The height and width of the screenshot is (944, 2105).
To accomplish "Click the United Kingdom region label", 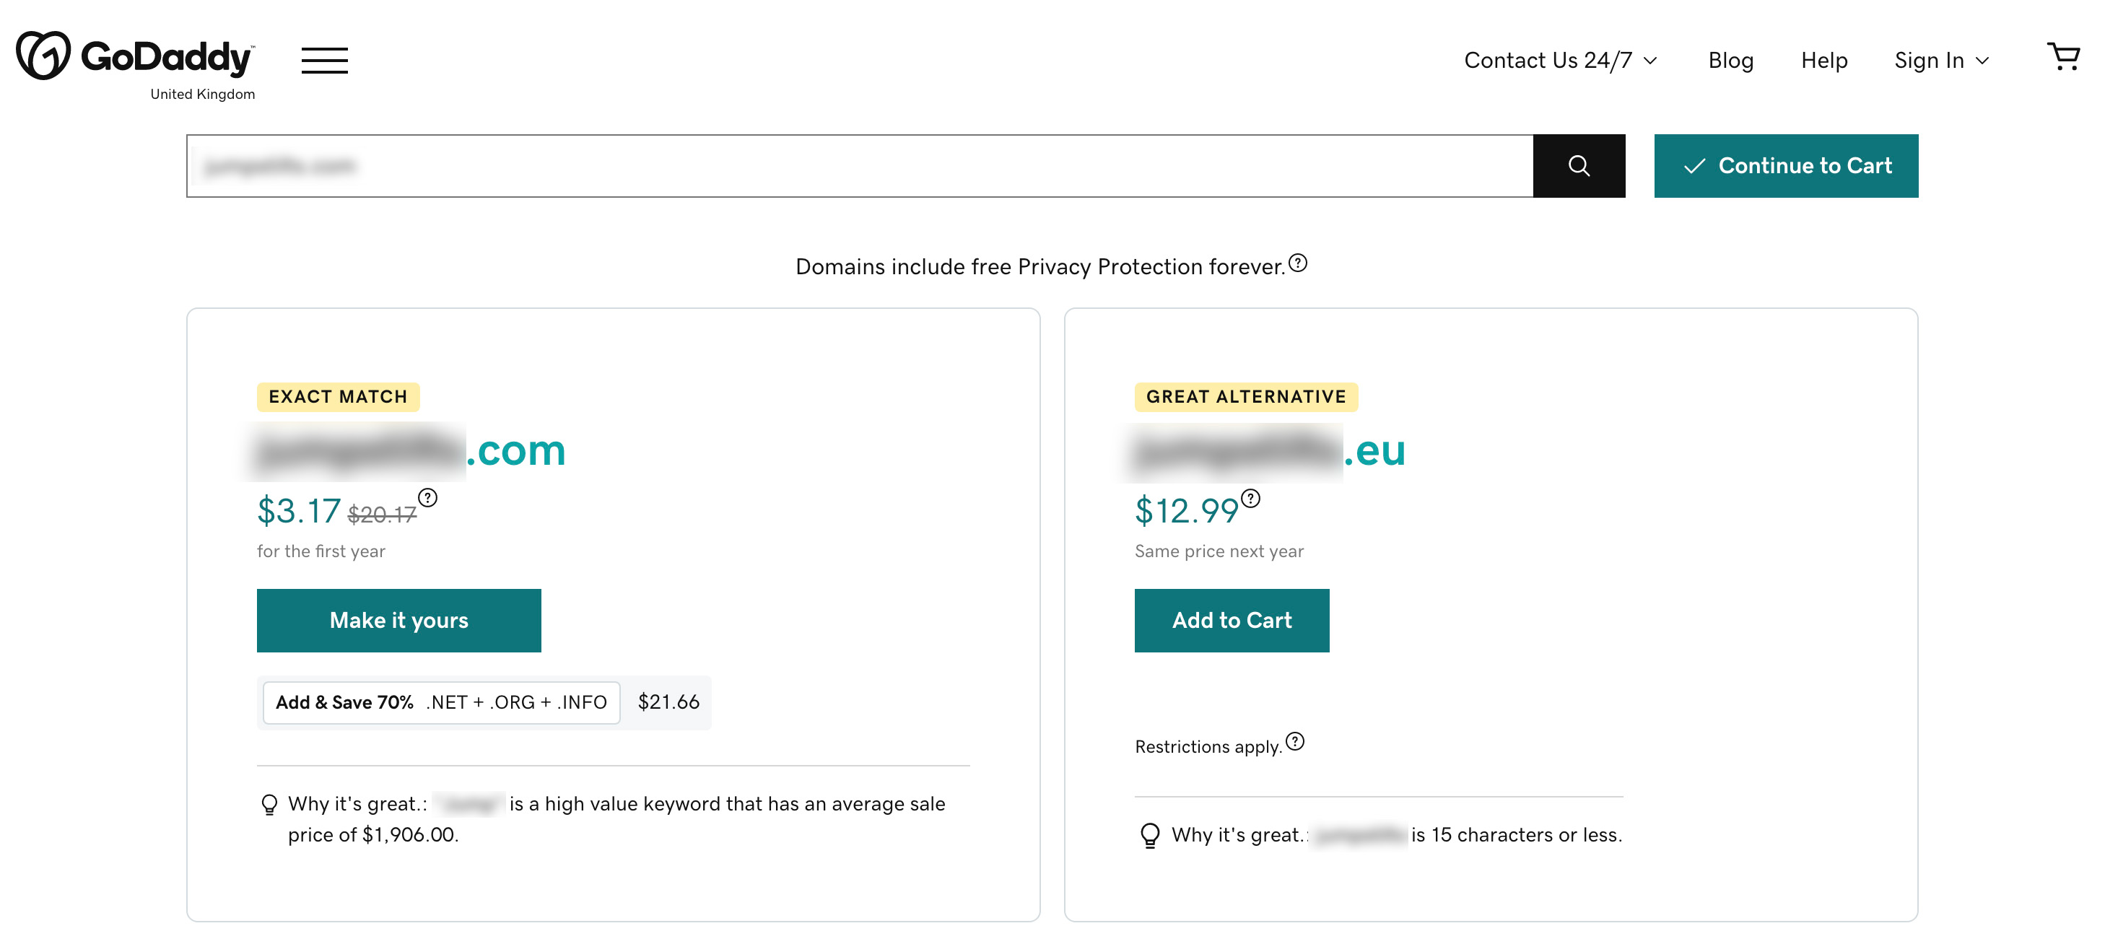I will pos(203,94).
